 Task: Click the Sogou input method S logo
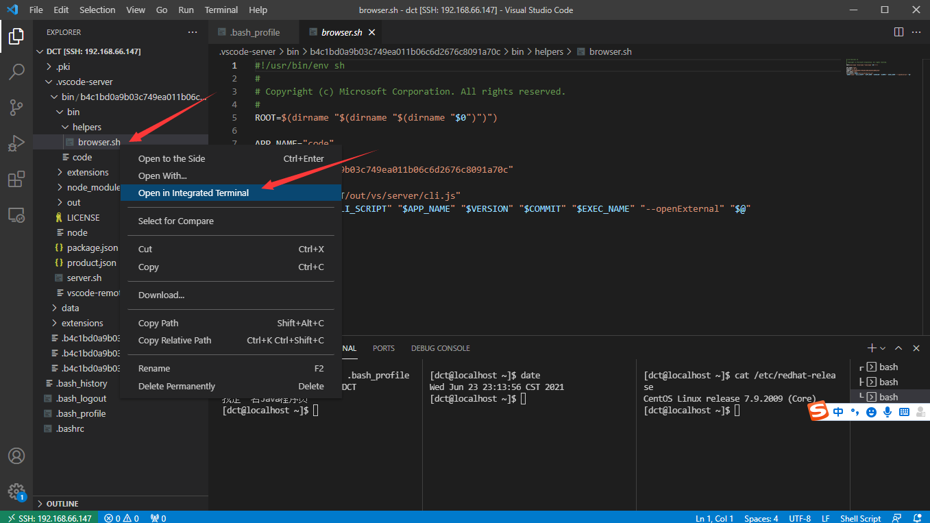(x=820, y=412)
